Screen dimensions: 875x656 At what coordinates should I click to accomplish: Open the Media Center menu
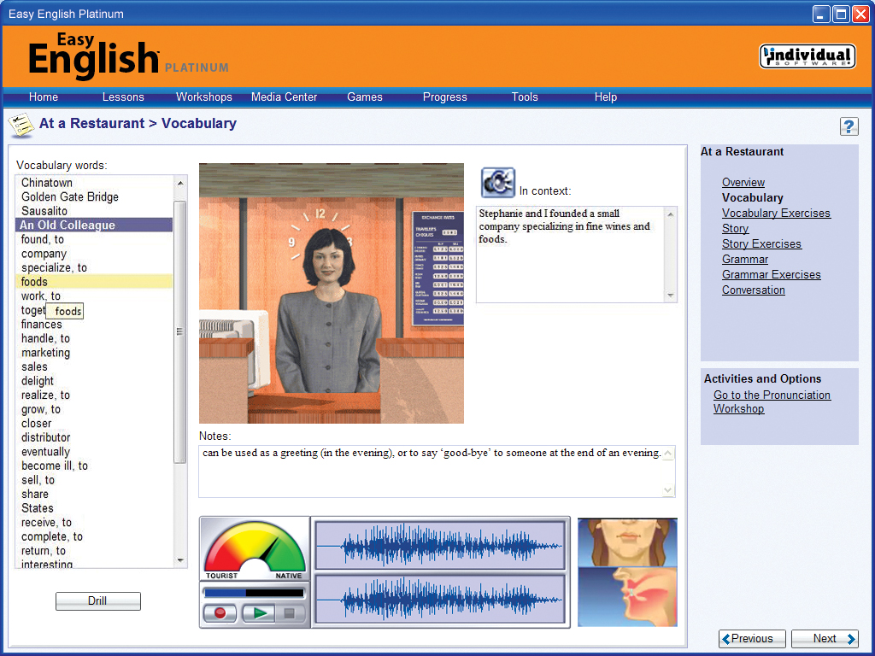click(284, 97)
